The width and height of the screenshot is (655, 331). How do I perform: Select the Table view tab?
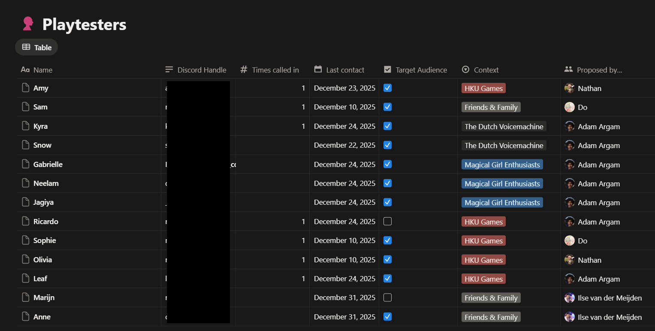pyautogui.click(x=37, y=47)
